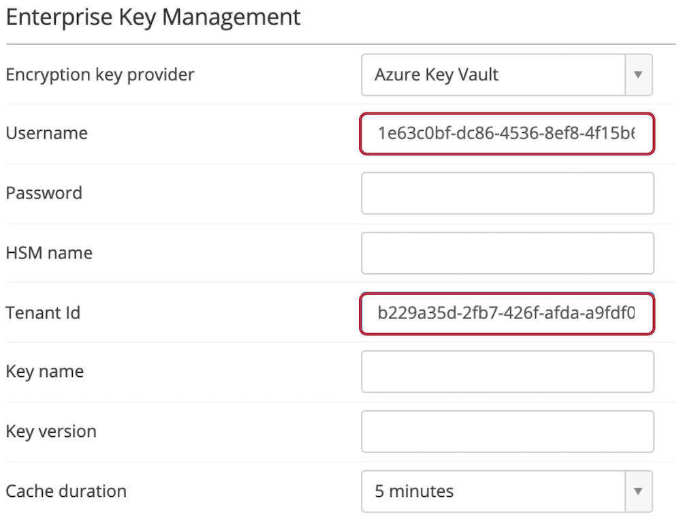Open the Encryption key provider dropdown arrow
Screen dimensions: 681x520
click(x=639, y=75)
